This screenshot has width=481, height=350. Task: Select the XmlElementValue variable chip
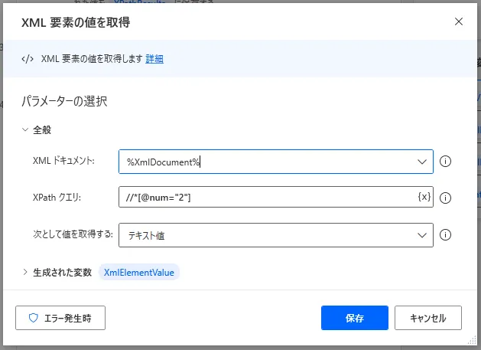point(138,272)
